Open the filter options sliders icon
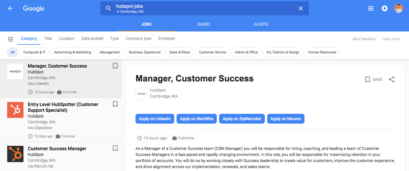The height and width of the screenshot is (171, 409). click(x=10, y=39)
